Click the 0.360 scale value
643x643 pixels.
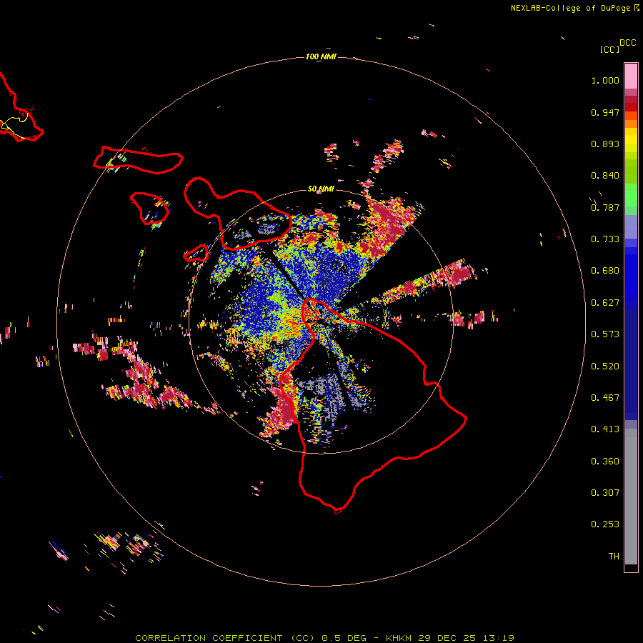coord(605,462)
